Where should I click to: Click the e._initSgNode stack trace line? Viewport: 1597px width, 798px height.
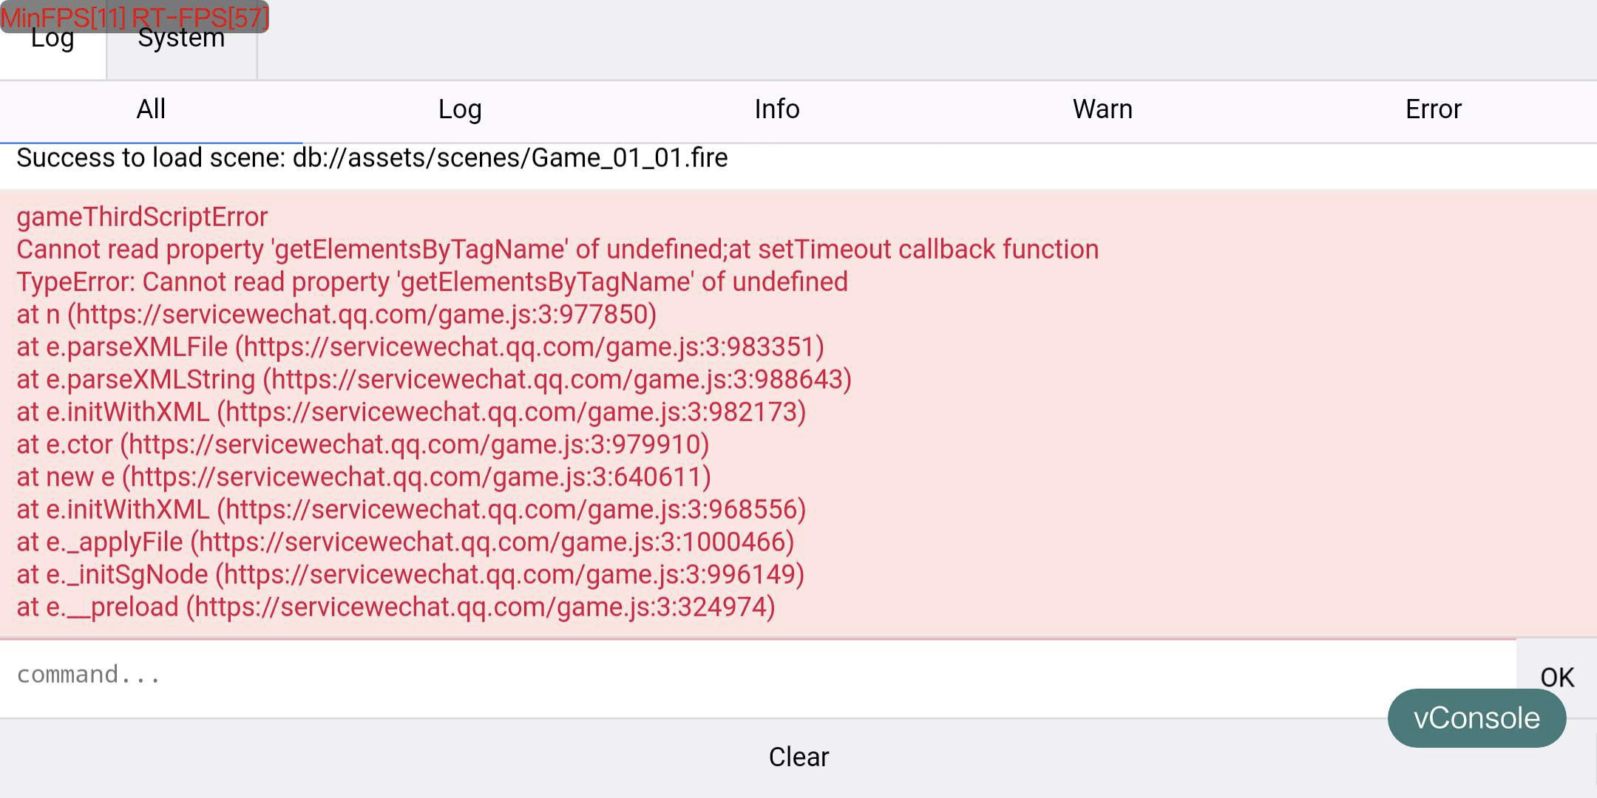pyautogui.click(x=410, y=575)
